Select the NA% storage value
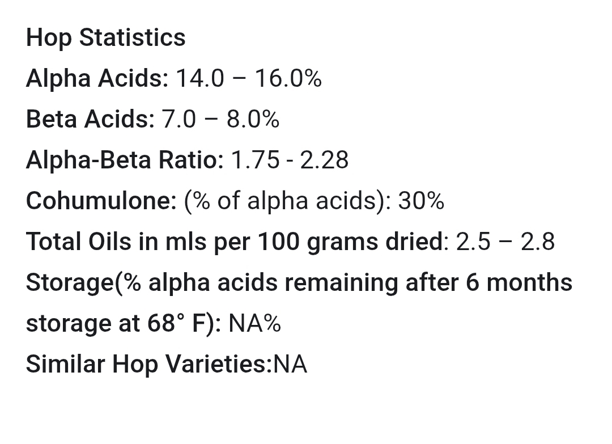Viewport: 612px width, 444px height. click(254, 324)
